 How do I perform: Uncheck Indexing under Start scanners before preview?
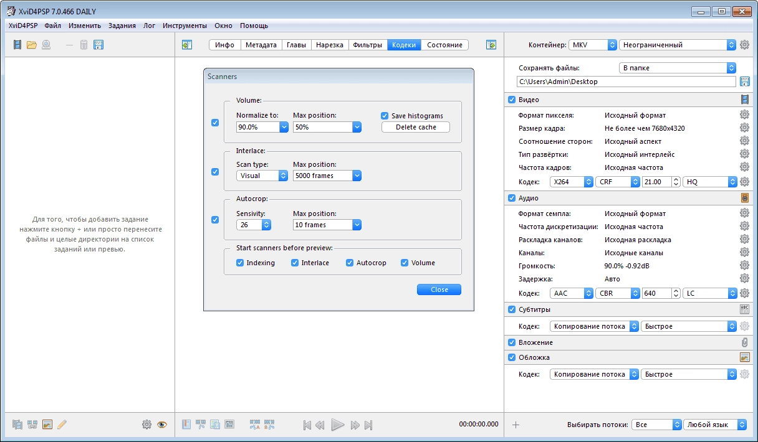[x=240, y=263]
